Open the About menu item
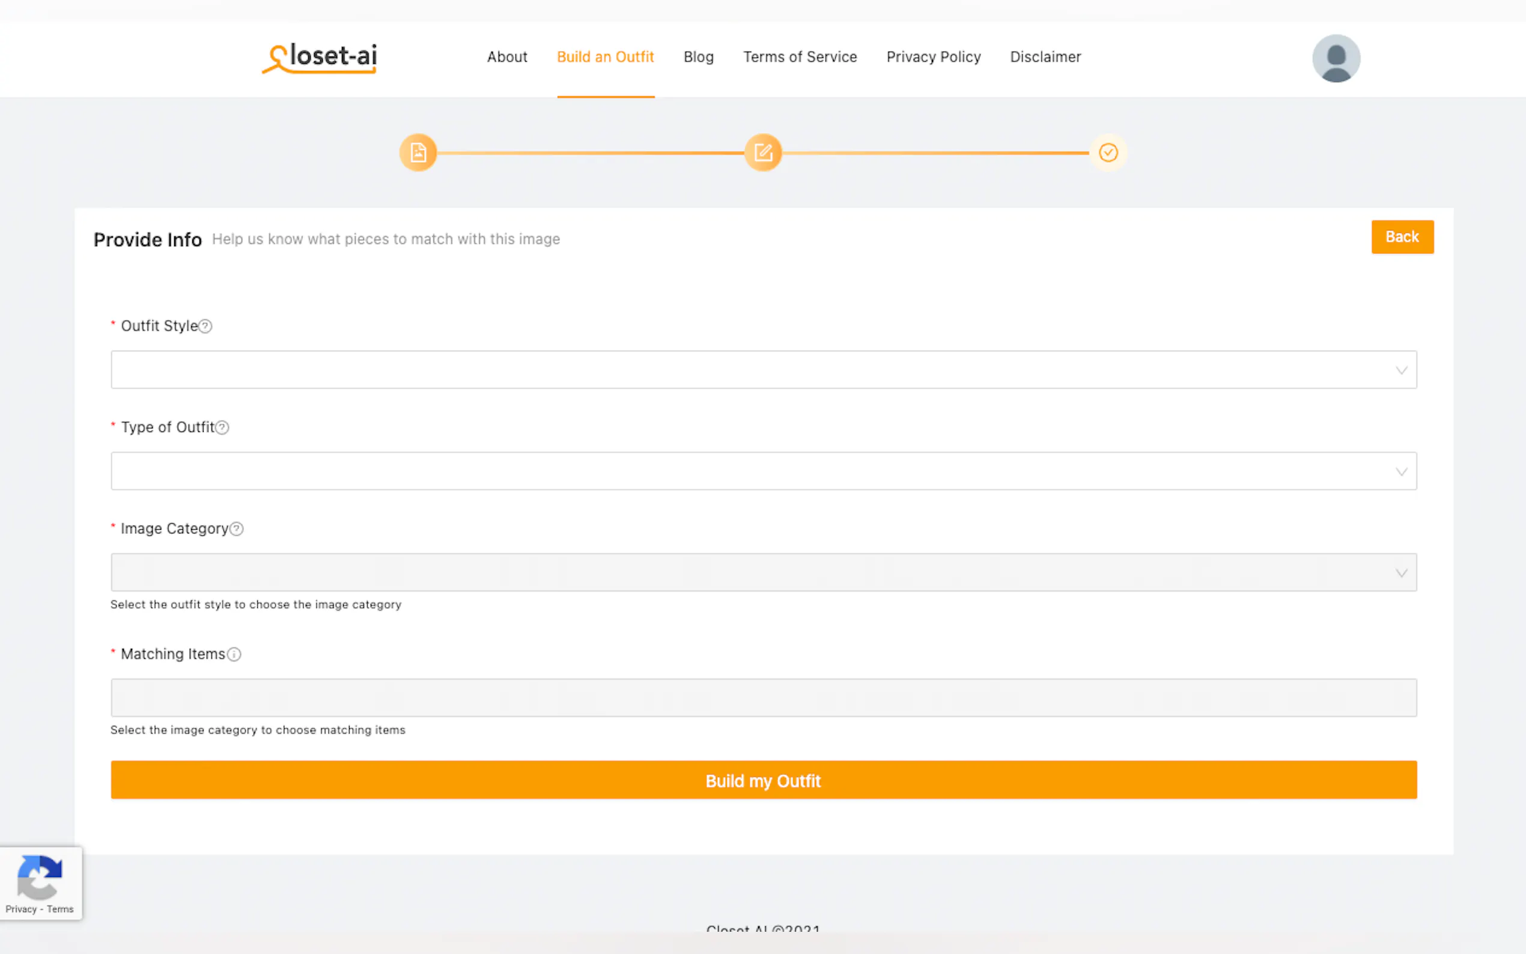1526x954 pixels. click(x=506, y=57)
